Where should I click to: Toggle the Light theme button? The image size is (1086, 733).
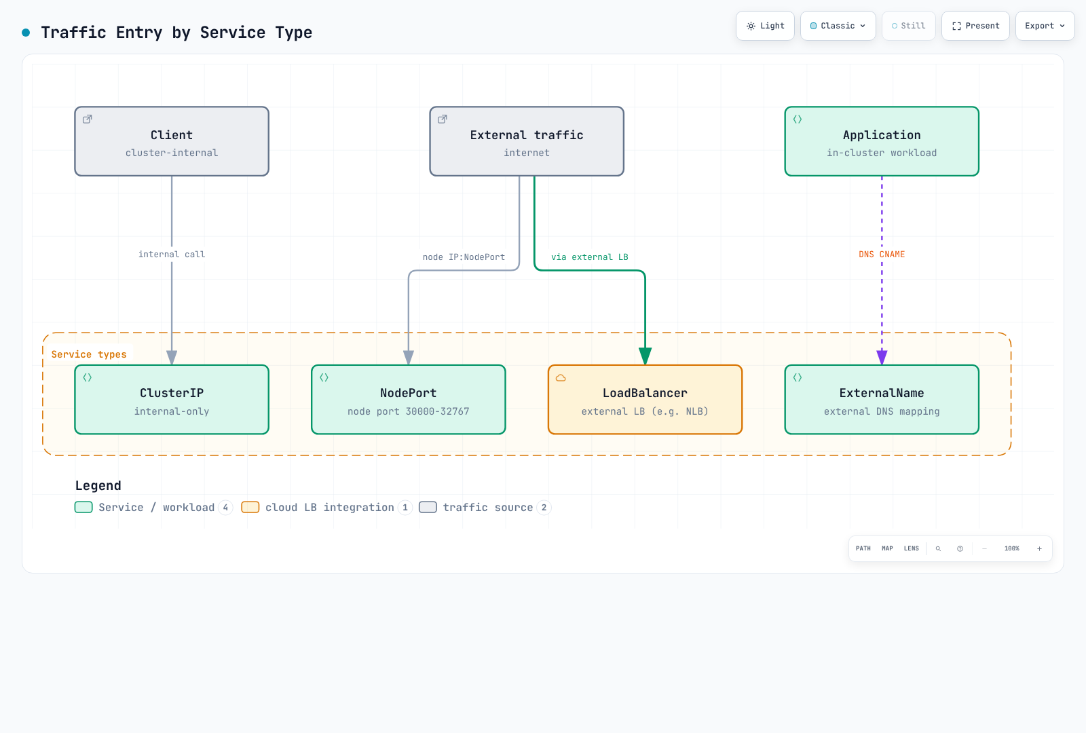click(x=765, y=26)
